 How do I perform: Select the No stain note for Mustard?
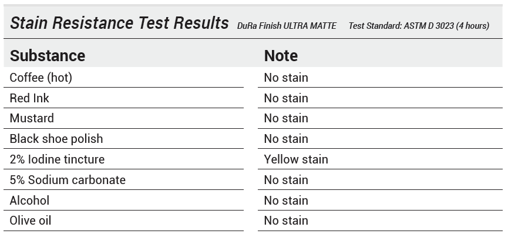[286, 118]
